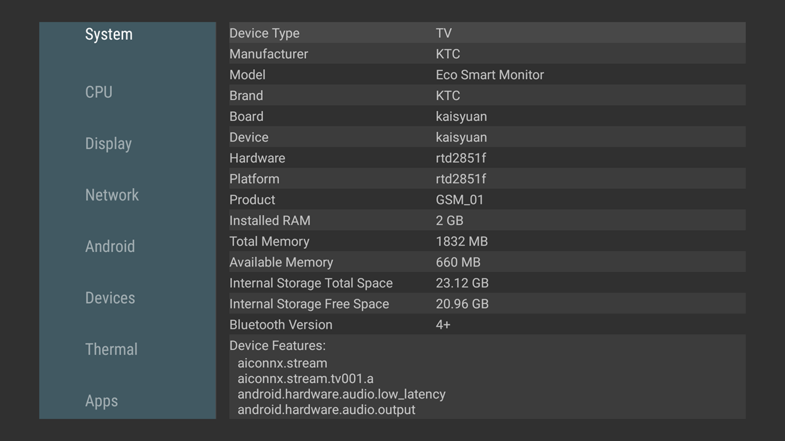The height and width of the screenshot is (441, 785).
Task: Switch to the Thermal section
Action: point(111,350)
